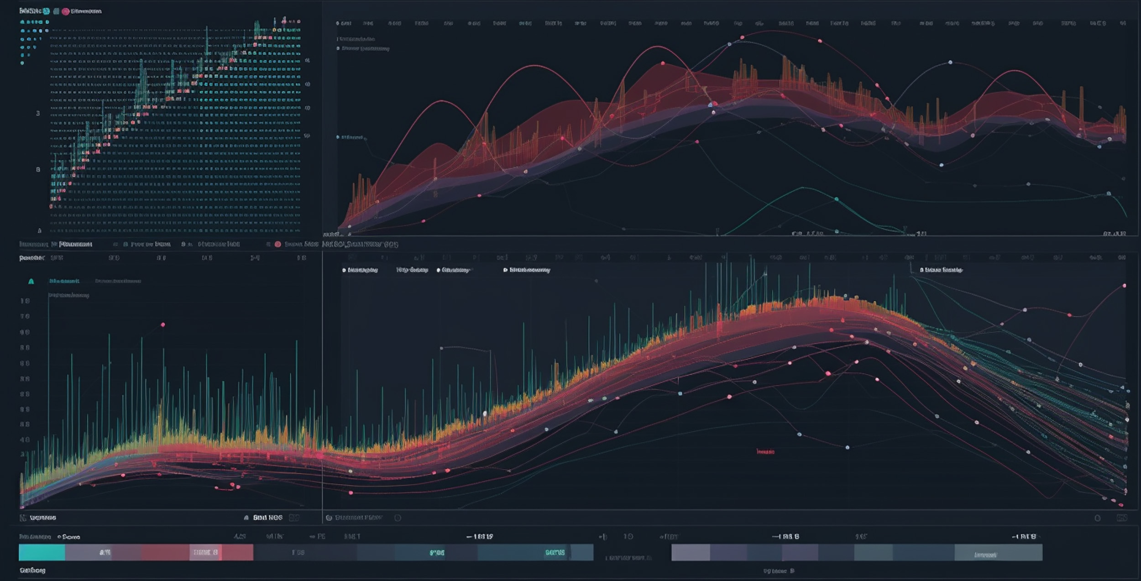Click the rectangular icon at bottom-right toolbar corner
1141x581 pixels.
[x=1121, y=518]
